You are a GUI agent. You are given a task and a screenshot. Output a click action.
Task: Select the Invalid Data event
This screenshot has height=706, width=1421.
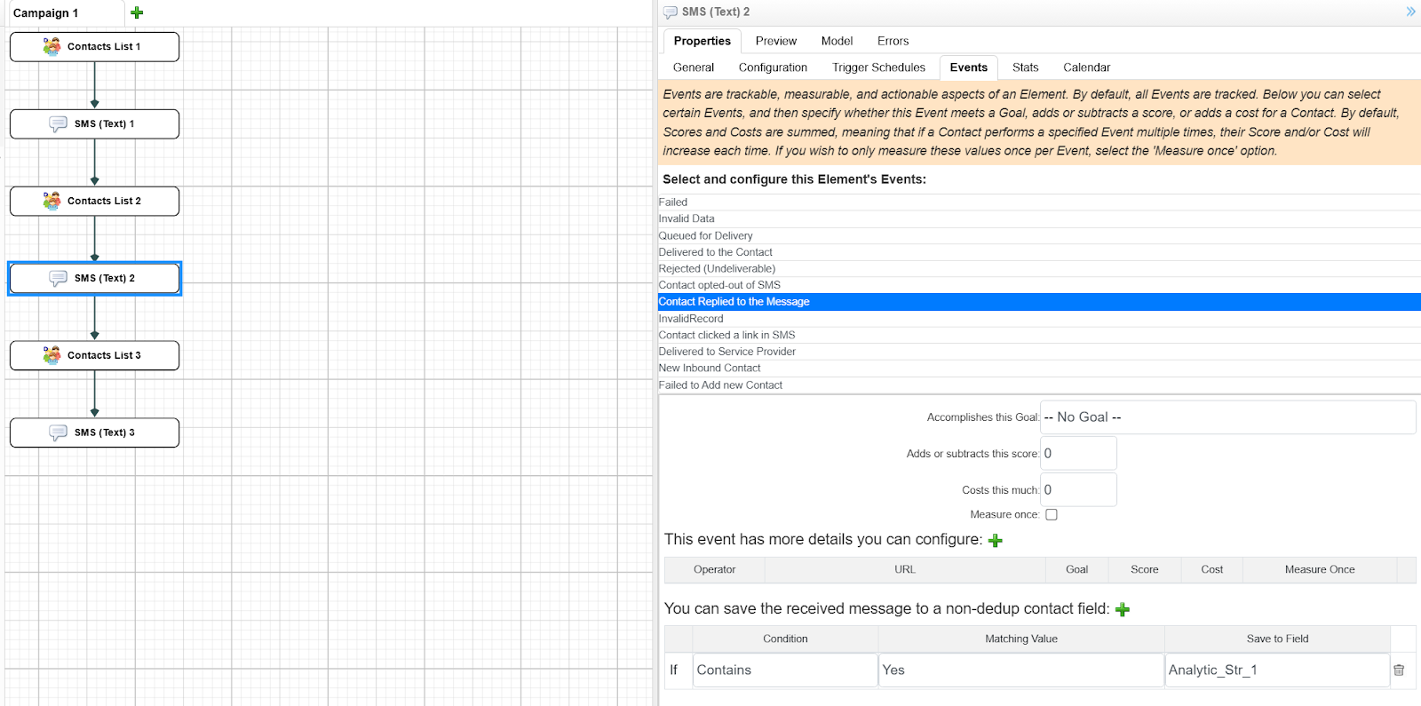tap(1039, 218)
